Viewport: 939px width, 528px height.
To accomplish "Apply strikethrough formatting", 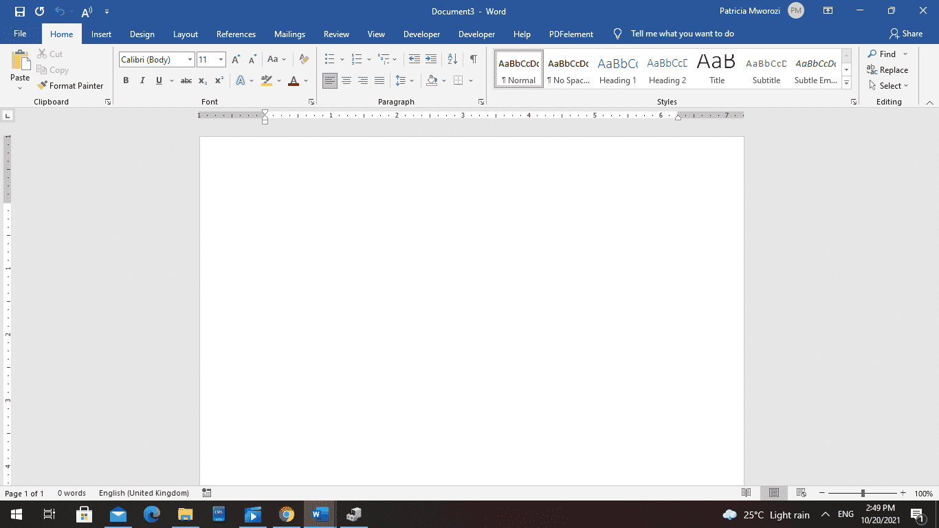I will click(185, 80).
